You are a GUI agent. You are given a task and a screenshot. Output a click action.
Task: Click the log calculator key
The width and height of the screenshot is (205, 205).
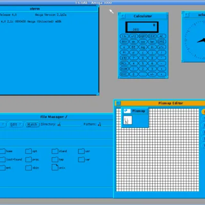click(143, 47)
